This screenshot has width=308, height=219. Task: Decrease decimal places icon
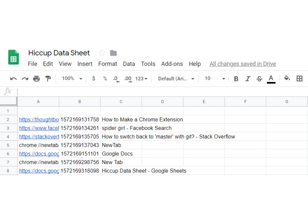click(116, 79)
